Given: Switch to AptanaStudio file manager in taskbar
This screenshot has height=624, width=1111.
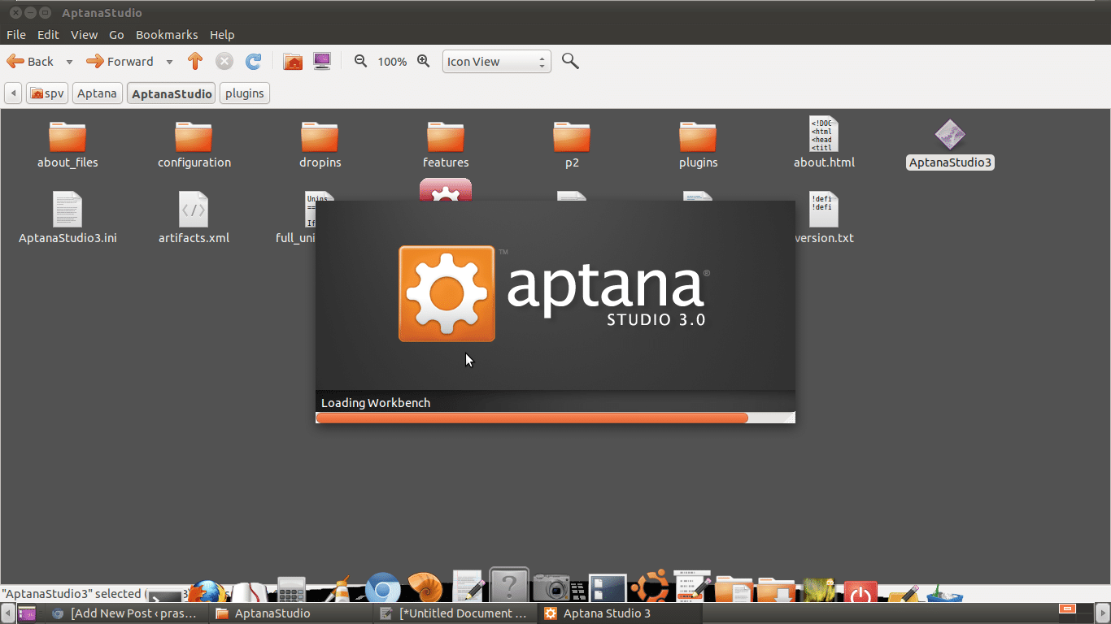Looking at the screenshot, I should (x=291, y=613).
